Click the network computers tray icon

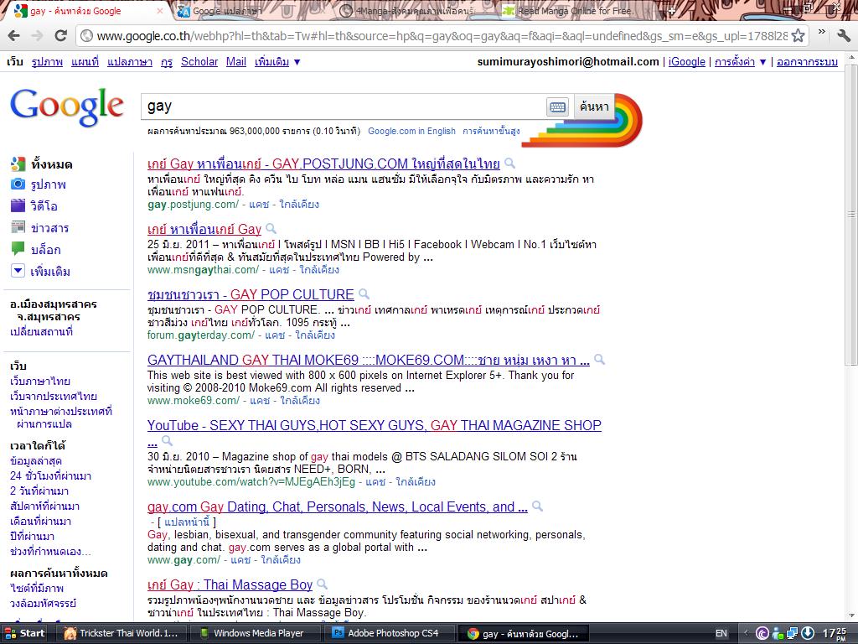click(793, 634)
